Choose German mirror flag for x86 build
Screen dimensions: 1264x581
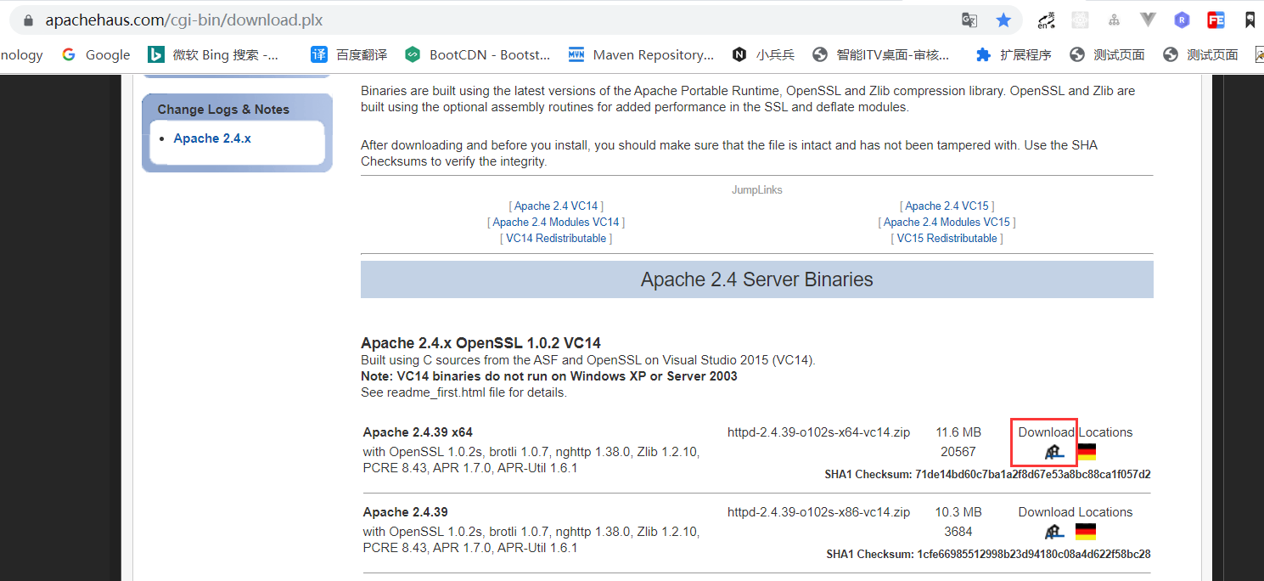click(x=1086, y=532)
